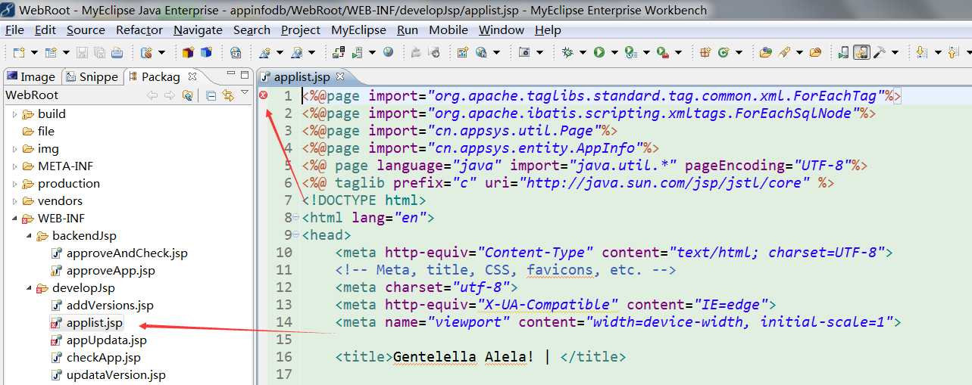
Task: Open the Source menu
Action: [x=86, y=30]
